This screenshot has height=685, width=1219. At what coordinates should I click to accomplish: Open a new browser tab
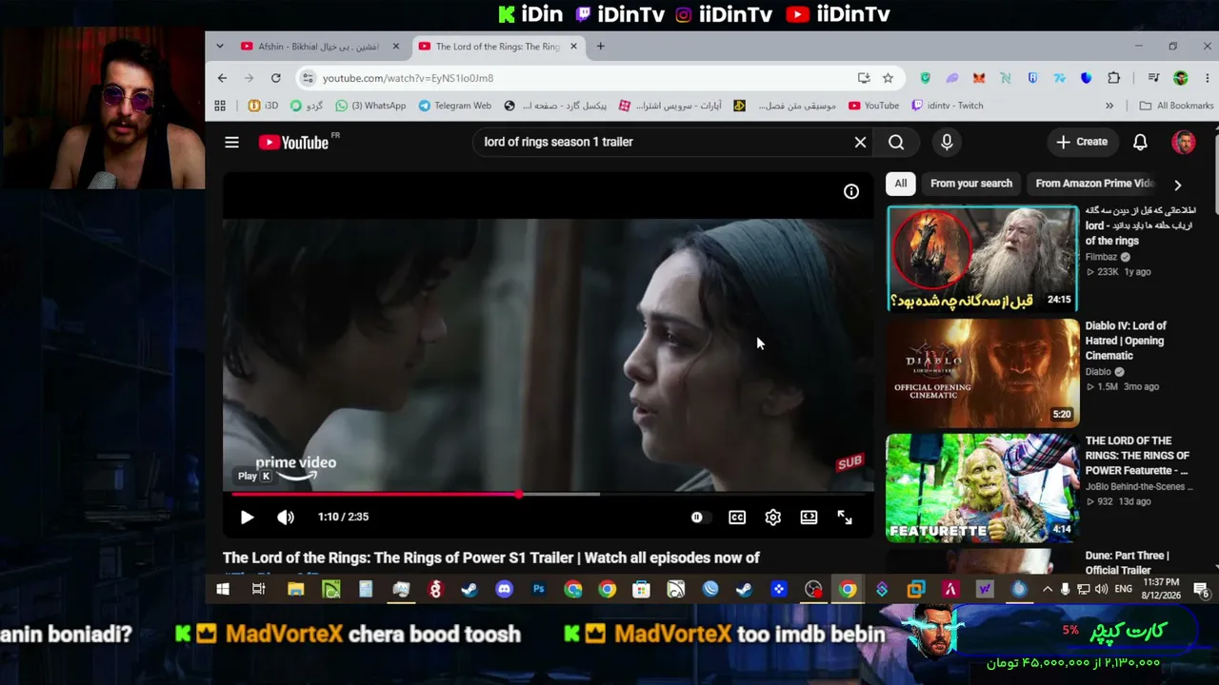pos(600,47)
